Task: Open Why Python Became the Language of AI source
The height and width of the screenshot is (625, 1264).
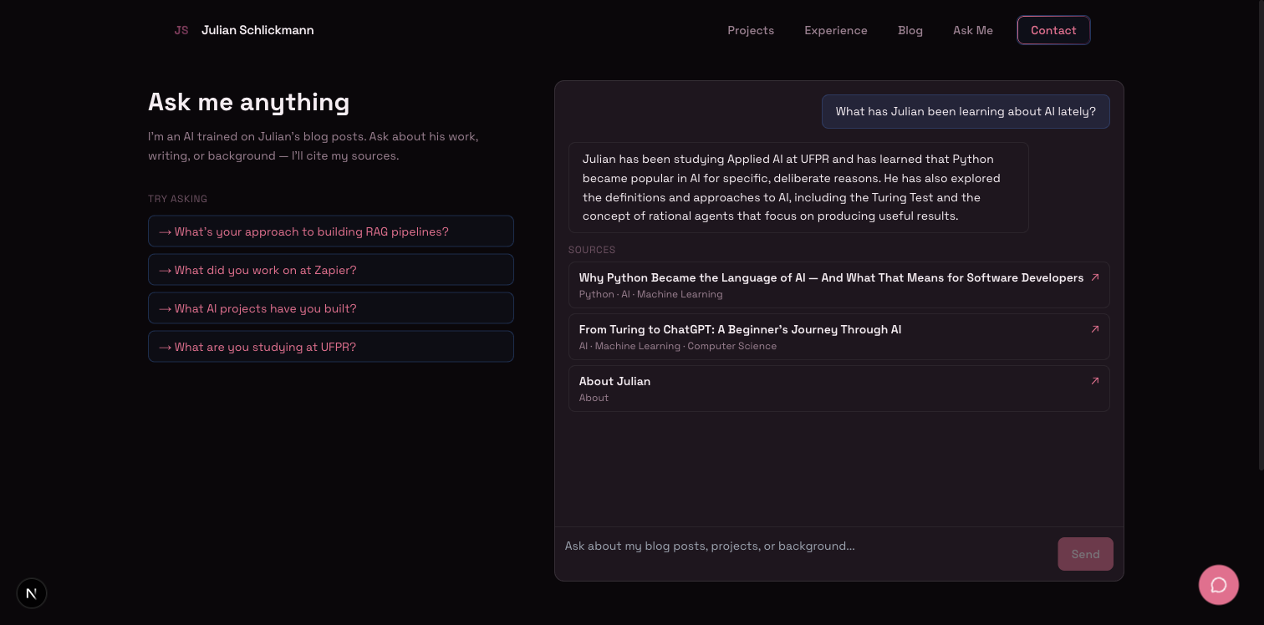Action: pyautogui.click(x=839, y=285)
